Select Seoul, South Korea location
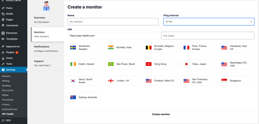 tap(84, 81)
